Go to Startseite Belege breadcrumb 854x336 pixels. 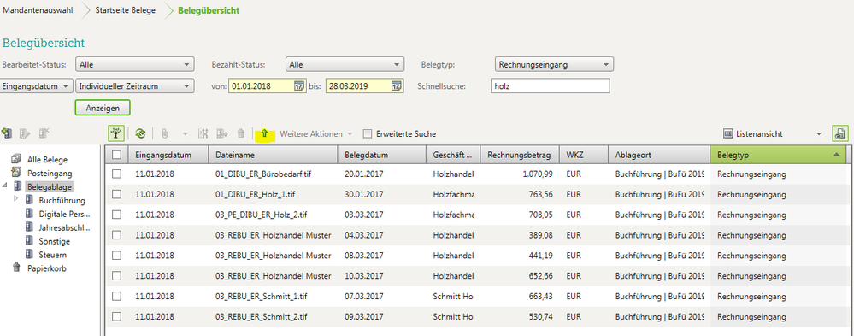coord(125,10)
